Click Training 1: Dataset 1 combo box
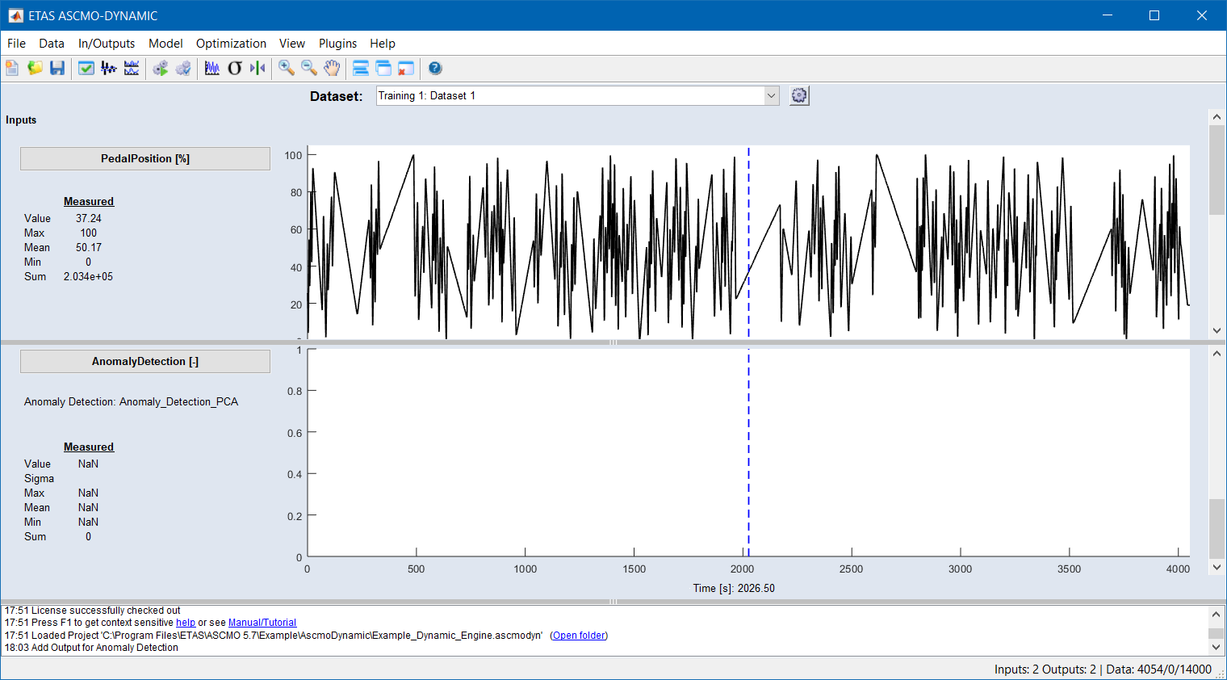This screenshot has width=1227, height=680. (x=569, y=96)
